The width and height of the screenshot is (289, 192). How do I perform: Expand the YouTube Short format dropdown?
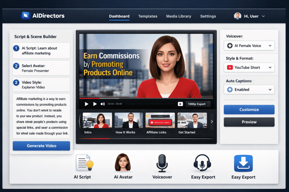pos(249,67)
